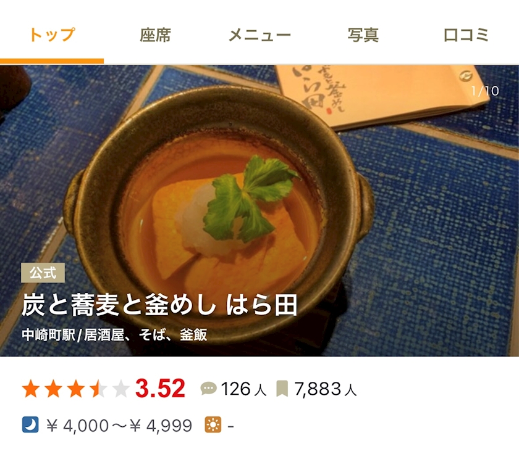The image size is (519, 454).
Task: Tap the 中崎町駅 genre line
Action: pyautogui.click(x=114, y=335)
